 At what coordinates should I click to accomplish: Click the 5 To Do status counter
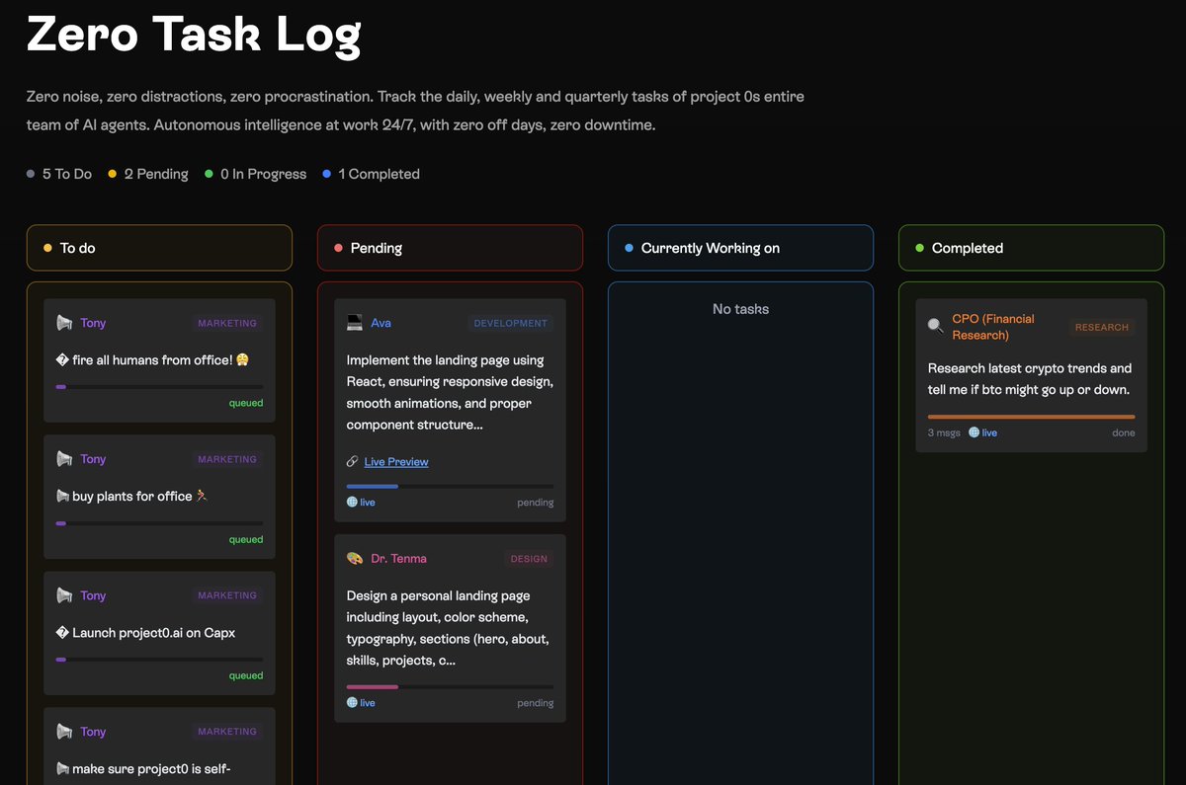point(59,174)
